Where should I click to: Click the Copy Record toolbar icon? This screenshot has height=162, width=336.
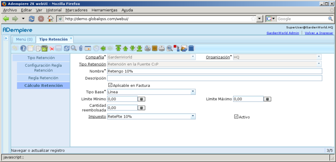(x=37, y=49)
